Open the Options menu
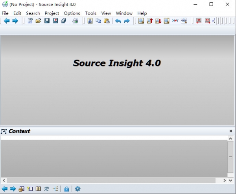Image resolution: width=236 pixels, height=194 pixels. (72, 13)
